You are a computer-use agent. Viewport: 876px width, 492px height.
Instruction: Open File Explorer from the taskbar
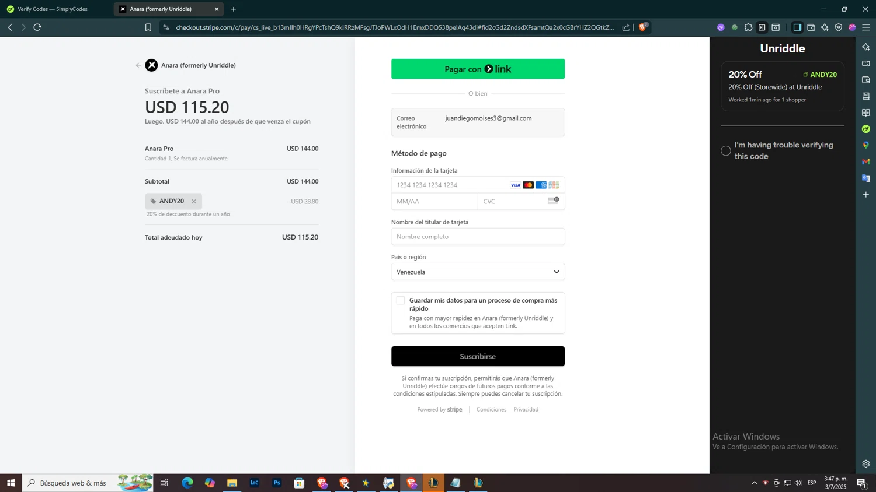pos(232,483)
